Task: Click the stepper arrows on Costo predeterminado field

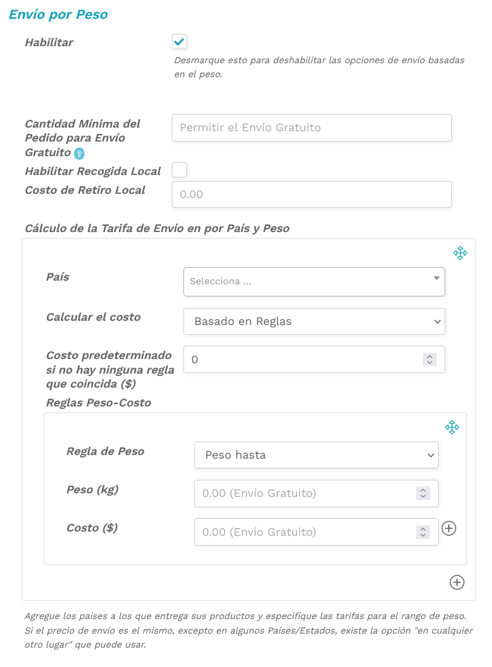Action: [429, 359]
